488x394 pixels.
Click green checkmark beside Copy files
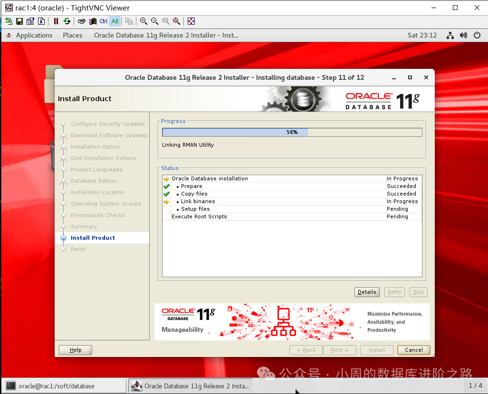(x=166, y=194)
